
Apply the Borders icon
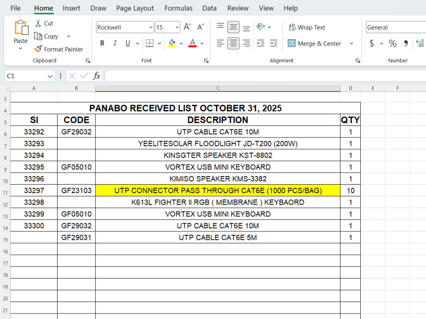(x=150, y=43)
